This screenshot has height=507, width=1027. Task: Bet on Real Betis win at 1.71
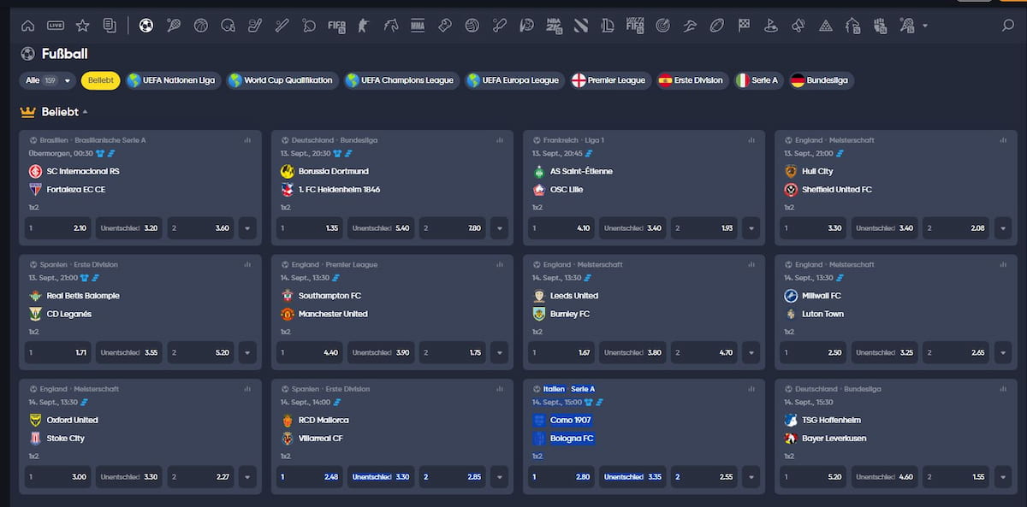[x=57, y=352]
